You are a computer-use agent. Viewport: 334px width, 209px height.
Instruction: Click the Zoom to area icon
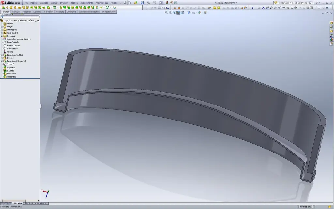[x=170, y=13]
